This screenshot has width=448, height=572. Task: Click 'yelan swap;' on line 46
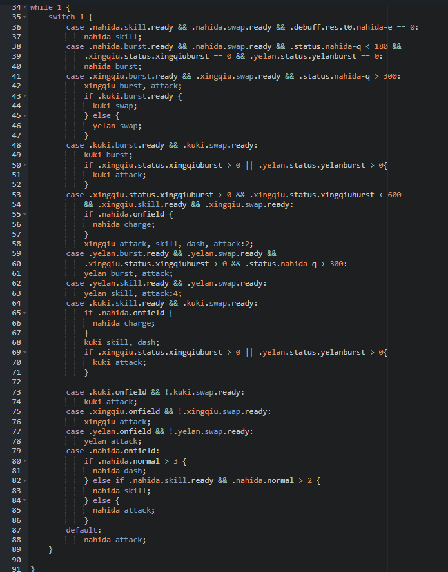(117, 126)
